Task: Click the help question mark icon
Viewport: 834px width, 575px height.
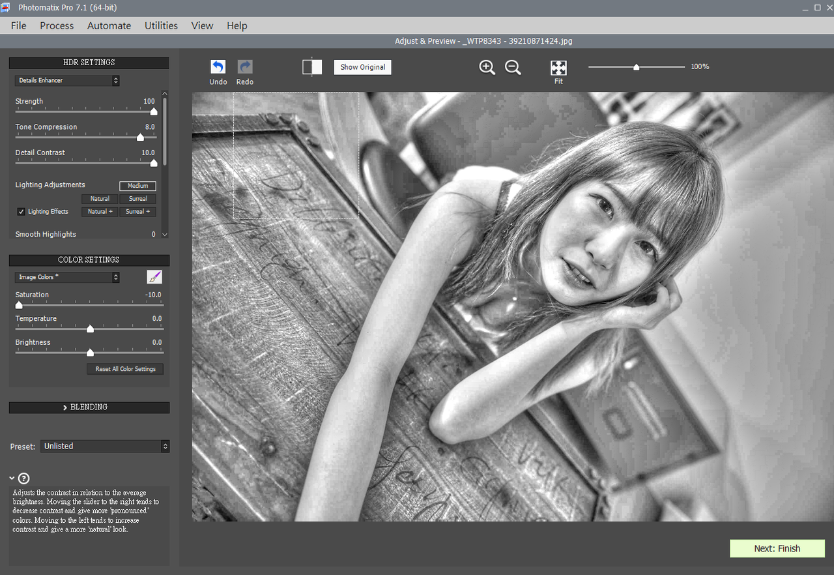Action: coord(24,479)
